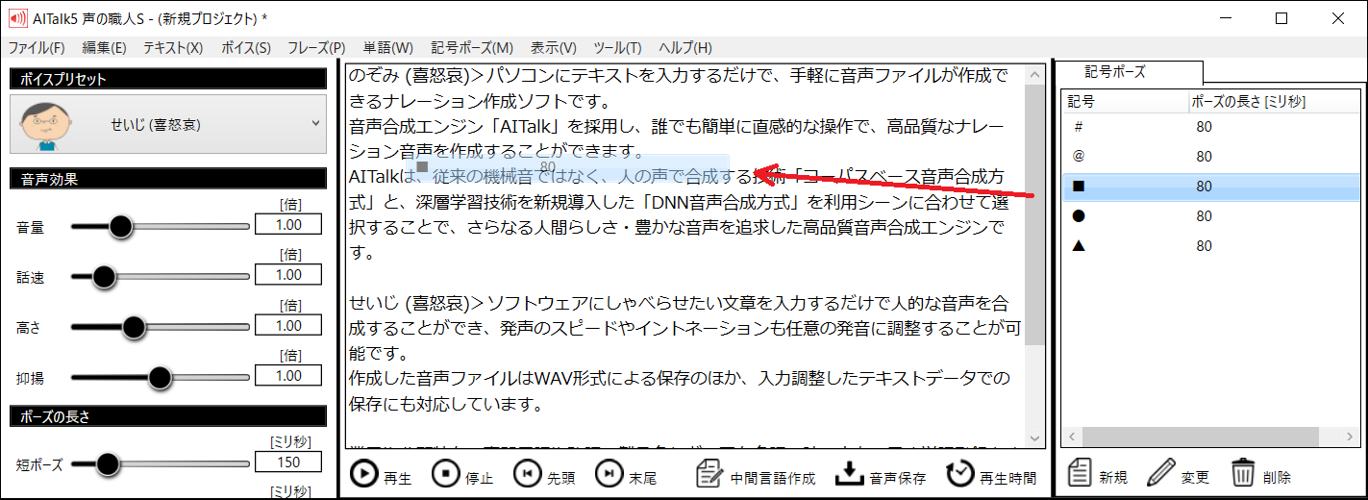Open 表示(V) menu
Viewport: 1368px width, 500px height.
(554, 48)
